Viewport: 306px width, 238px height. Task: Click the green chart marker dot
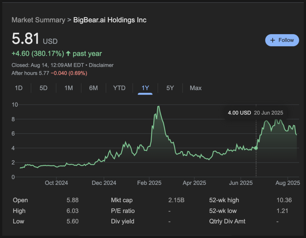[256, 148]
